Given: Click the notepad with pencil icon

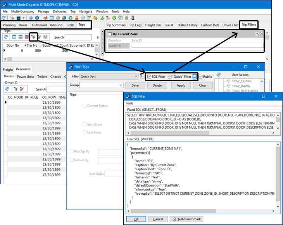Looking at the screenshot, I should click(89, 18).
